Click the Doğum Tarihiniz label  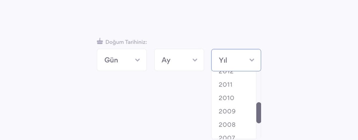pos(126,42)
